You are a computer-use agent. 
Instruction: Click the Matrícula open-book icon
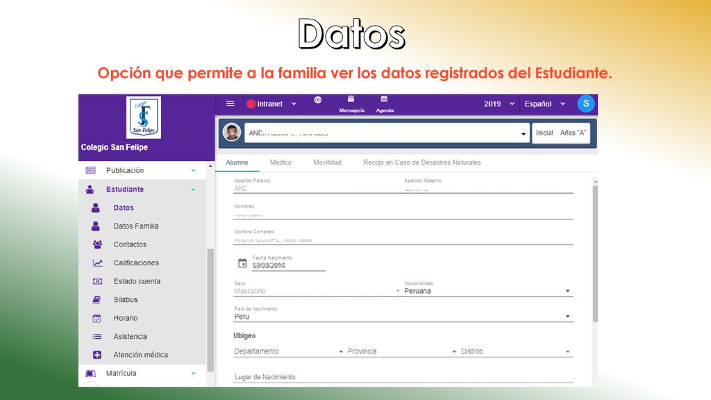point(91,373)
